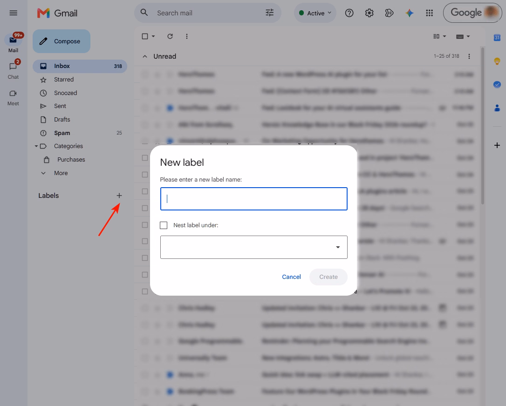Open Settings gear icon
Image resolution: width=506 pixels, height=406 pixels.
[369, 13]
